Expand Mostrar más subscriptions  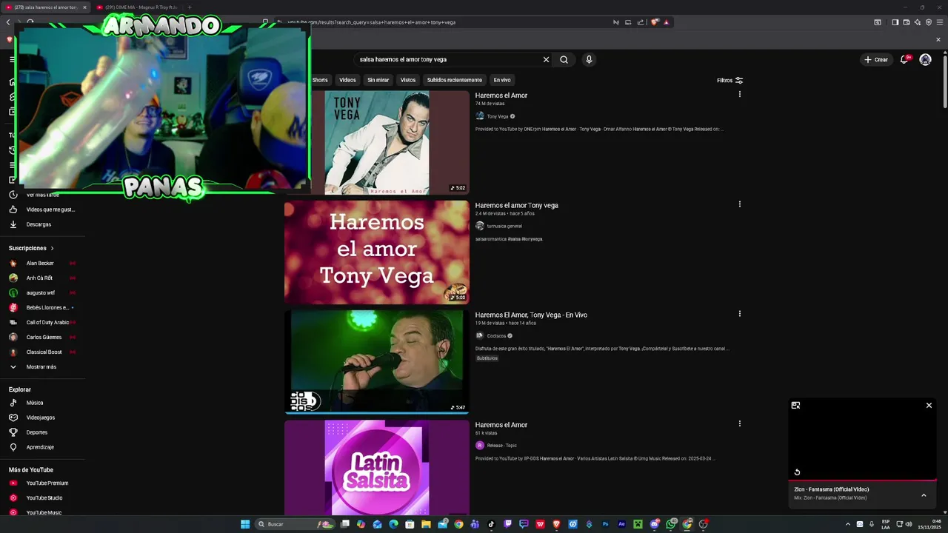click(x=41, y=366)
